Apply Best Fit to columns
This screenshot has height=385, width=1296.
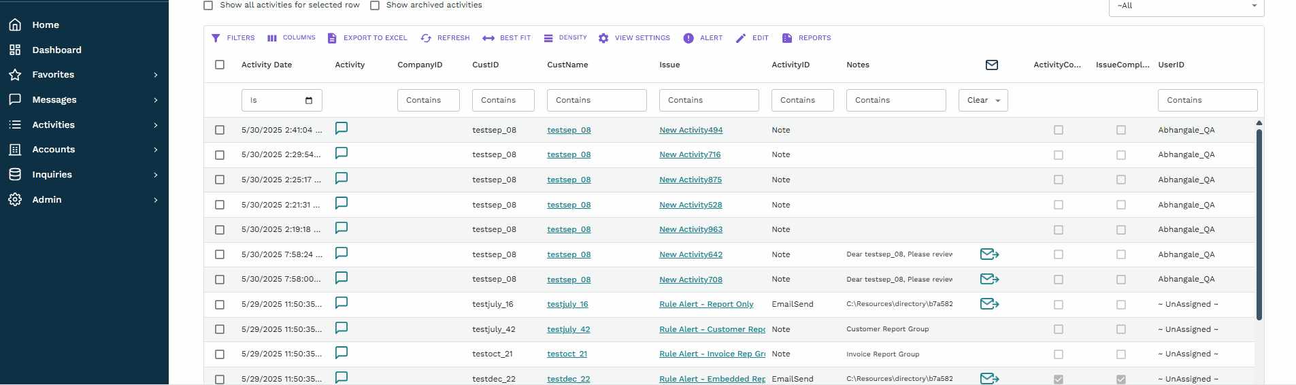(506, 38)
